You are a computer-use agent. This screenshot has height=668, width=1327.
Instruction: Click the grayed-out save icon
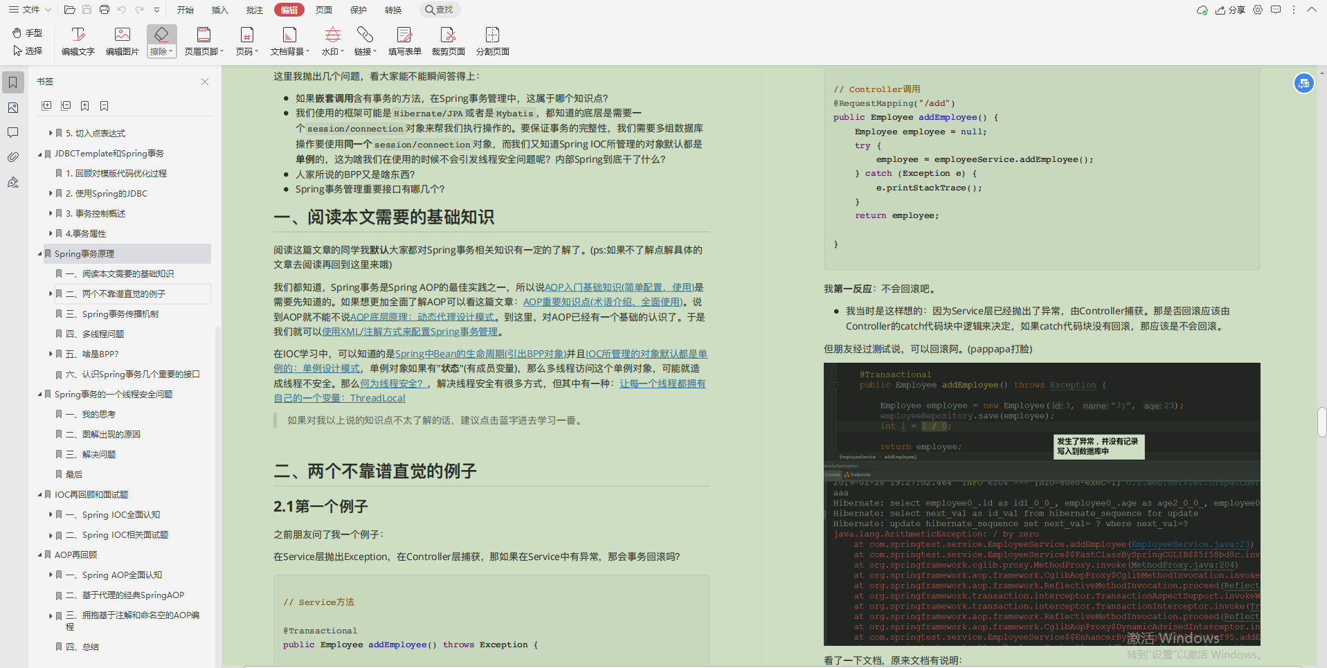click(x=87, y=10)
